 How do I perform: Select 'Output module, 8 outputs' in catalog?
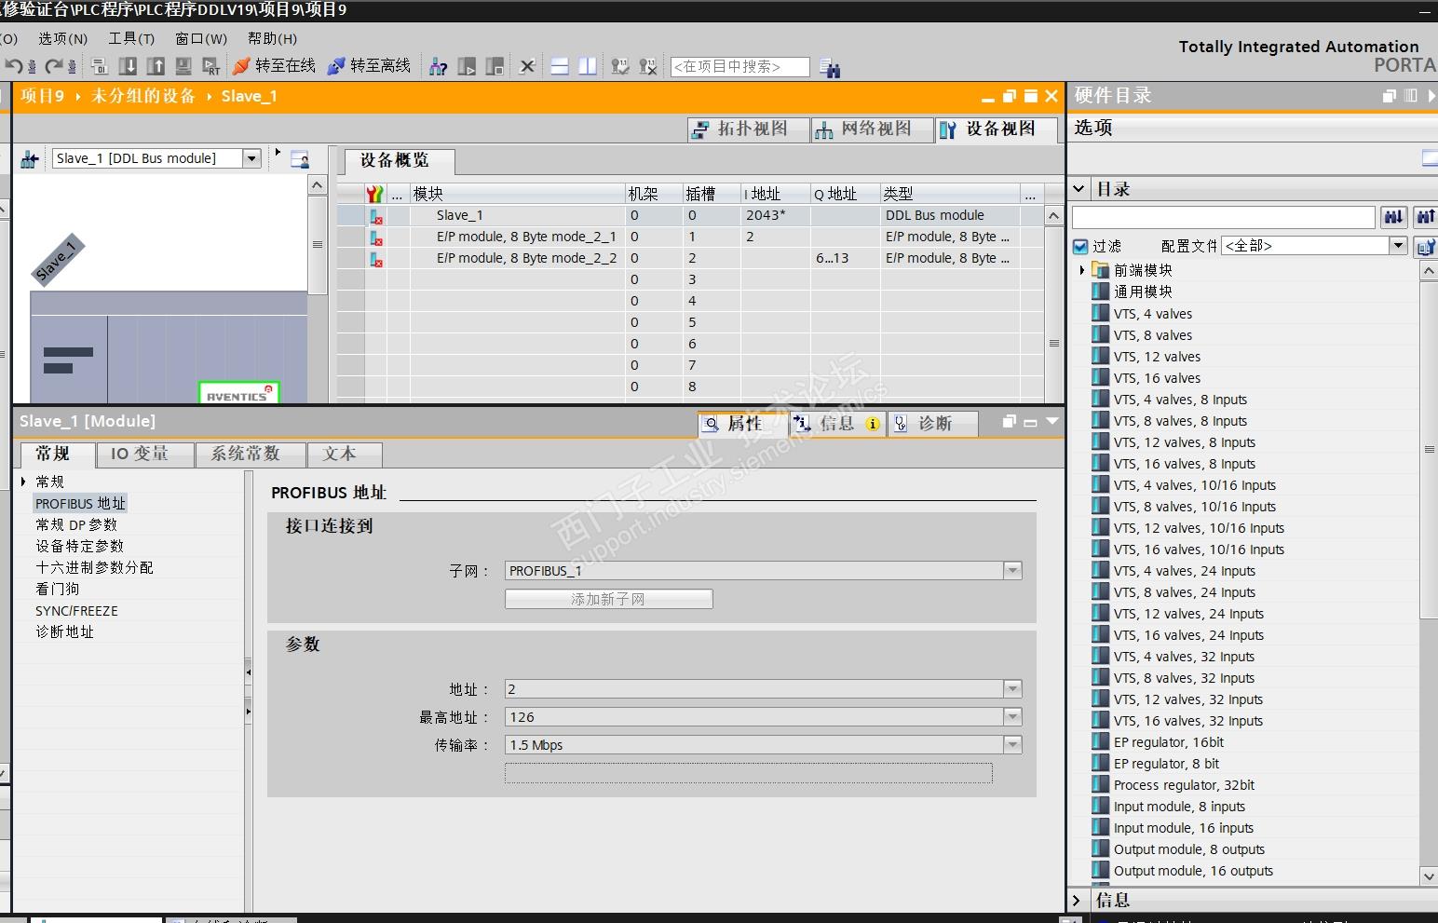click(x=1189, y=849)
